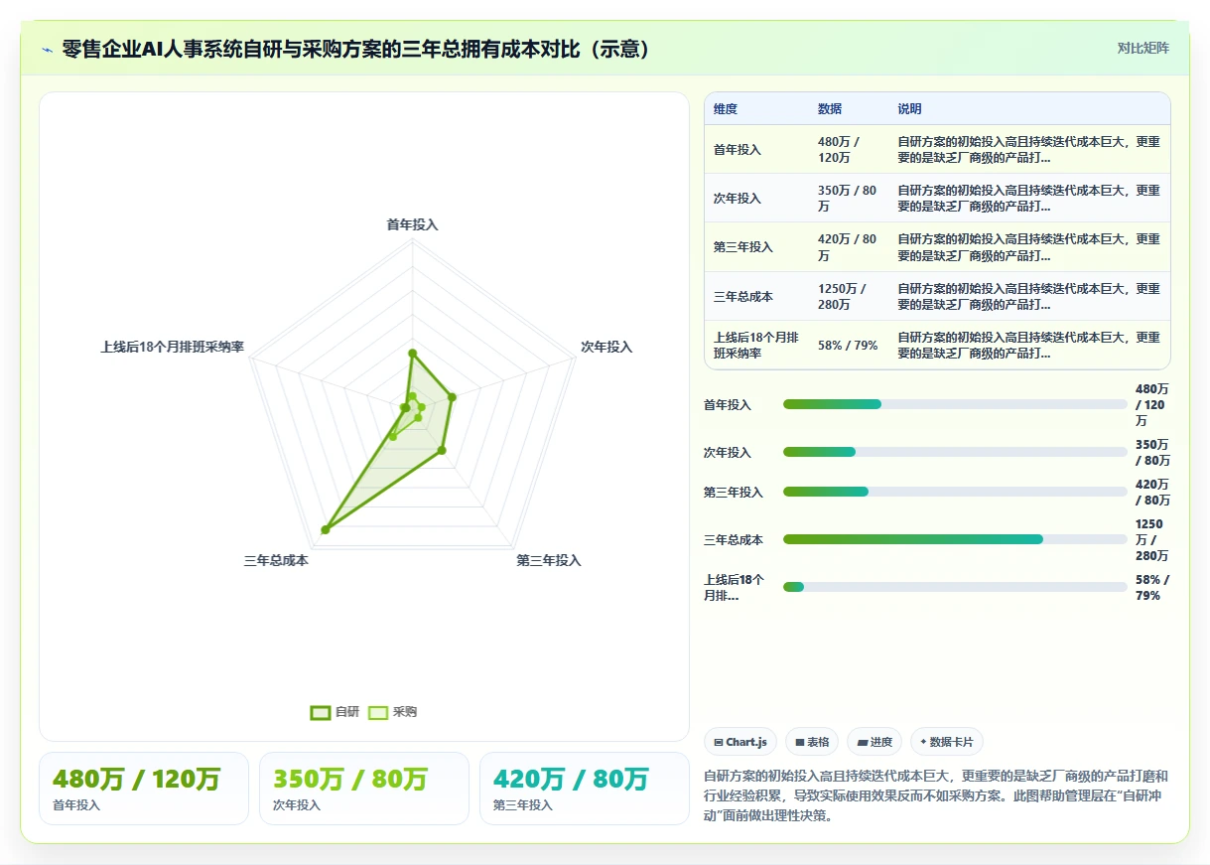Viewport: 1210px width, 865px height.
Task: Click the 1250万 / 280万 value beside progress bar
Action: coord(1152,539)
